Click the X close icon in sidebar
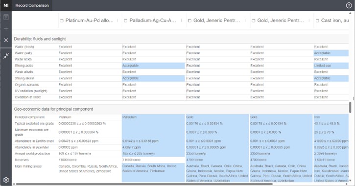Screen dimensions: 355x186 (x=6, y=40)
